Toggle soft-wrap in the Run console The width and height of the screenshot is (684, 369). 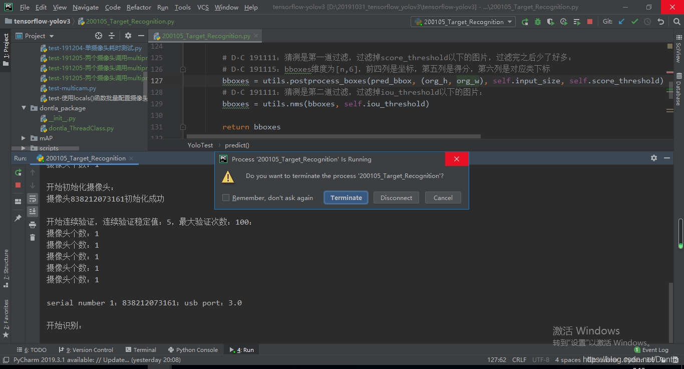32,199
